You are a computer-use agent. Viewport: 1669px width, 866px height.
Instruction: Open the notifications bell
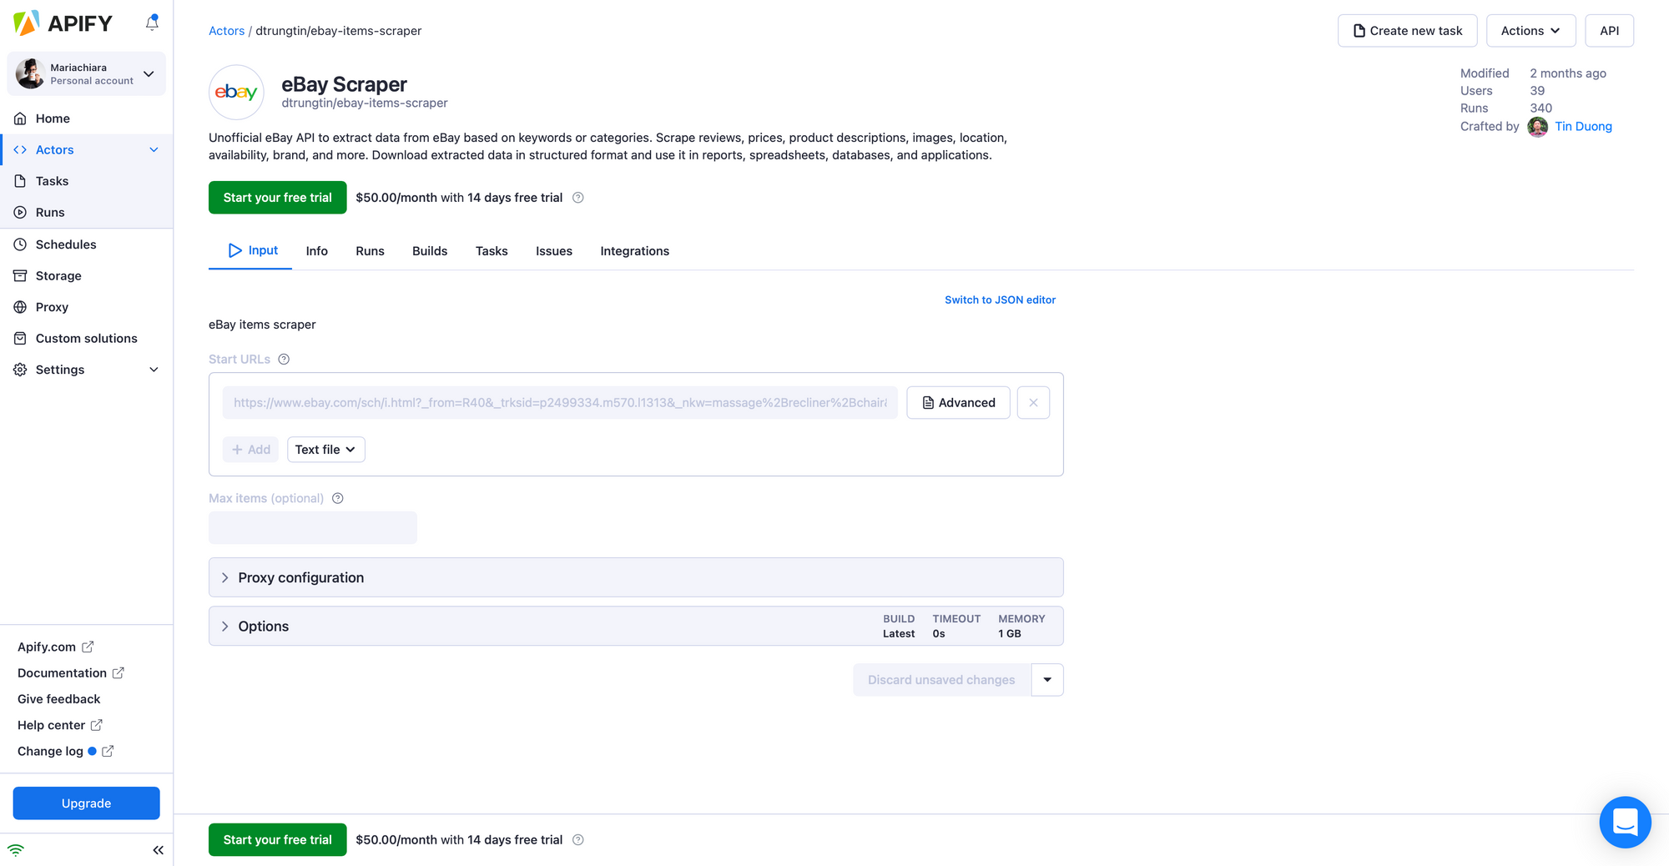[x=152, y=23]
